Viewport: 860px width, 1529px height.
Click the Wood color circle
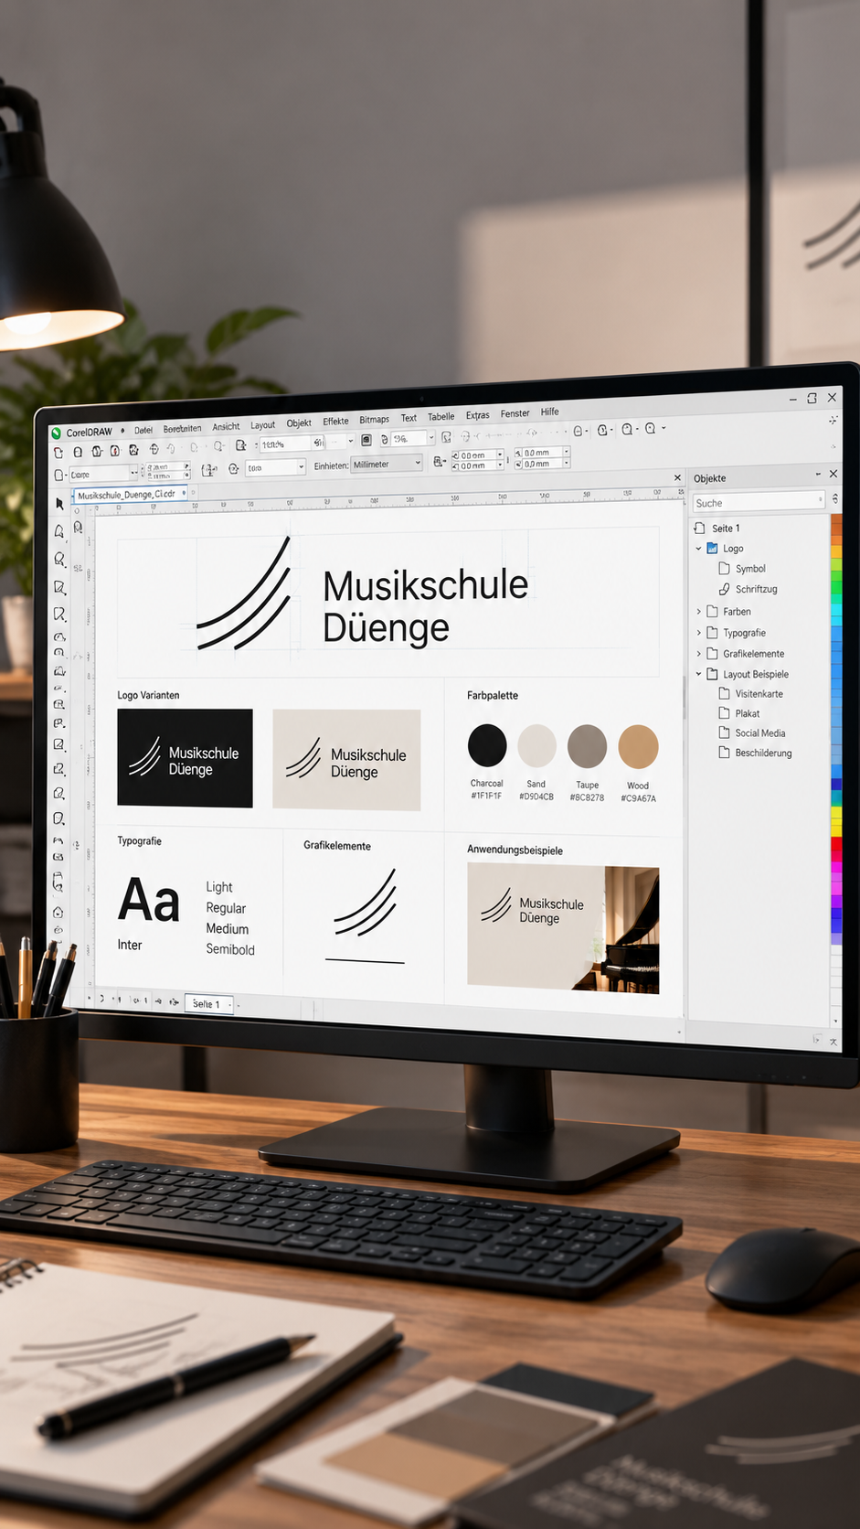coord(638,746)
